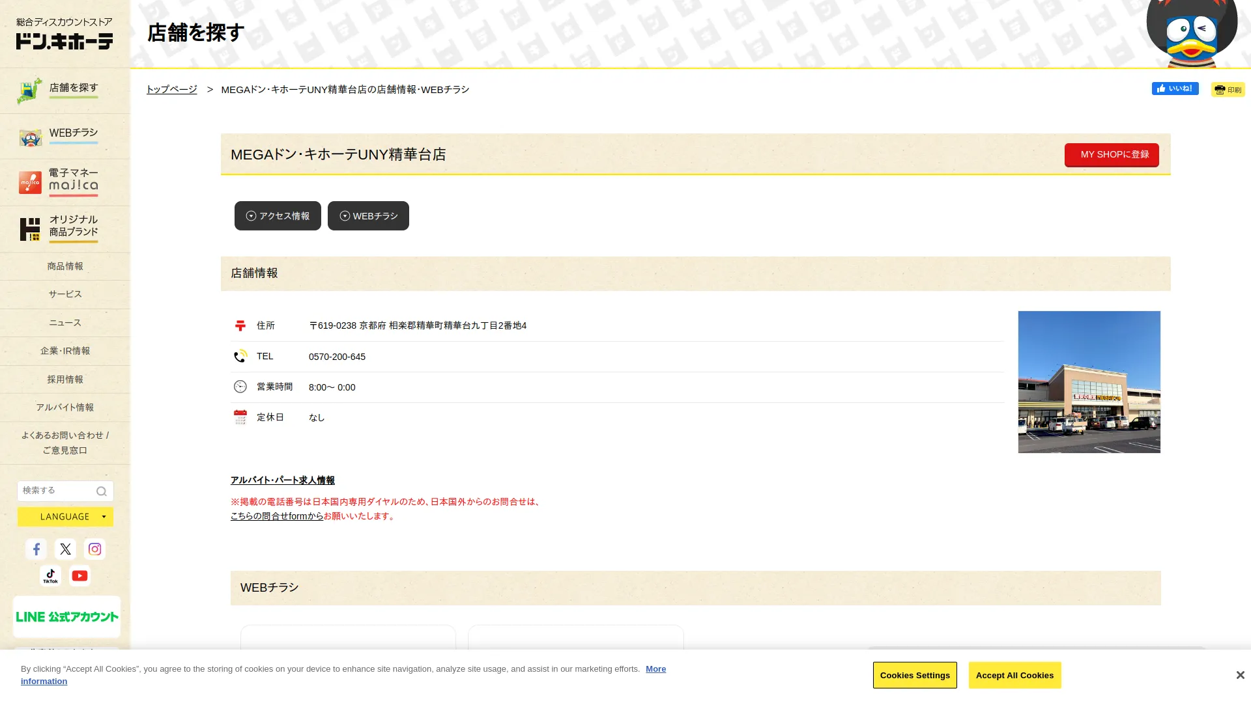
Task: Click the 印刷 print button
Action: pos(1228,90)
